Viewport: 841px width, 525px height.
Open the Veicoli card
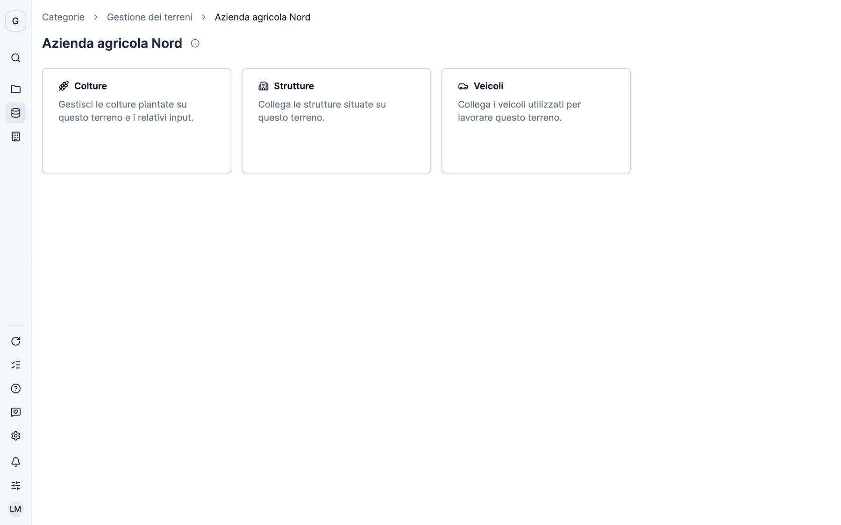(536, 121)
